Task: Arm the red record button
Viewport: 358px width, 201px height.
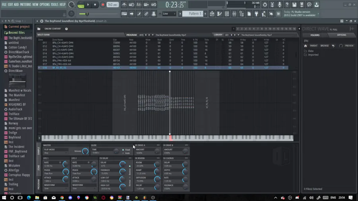Action: (103, 4)
